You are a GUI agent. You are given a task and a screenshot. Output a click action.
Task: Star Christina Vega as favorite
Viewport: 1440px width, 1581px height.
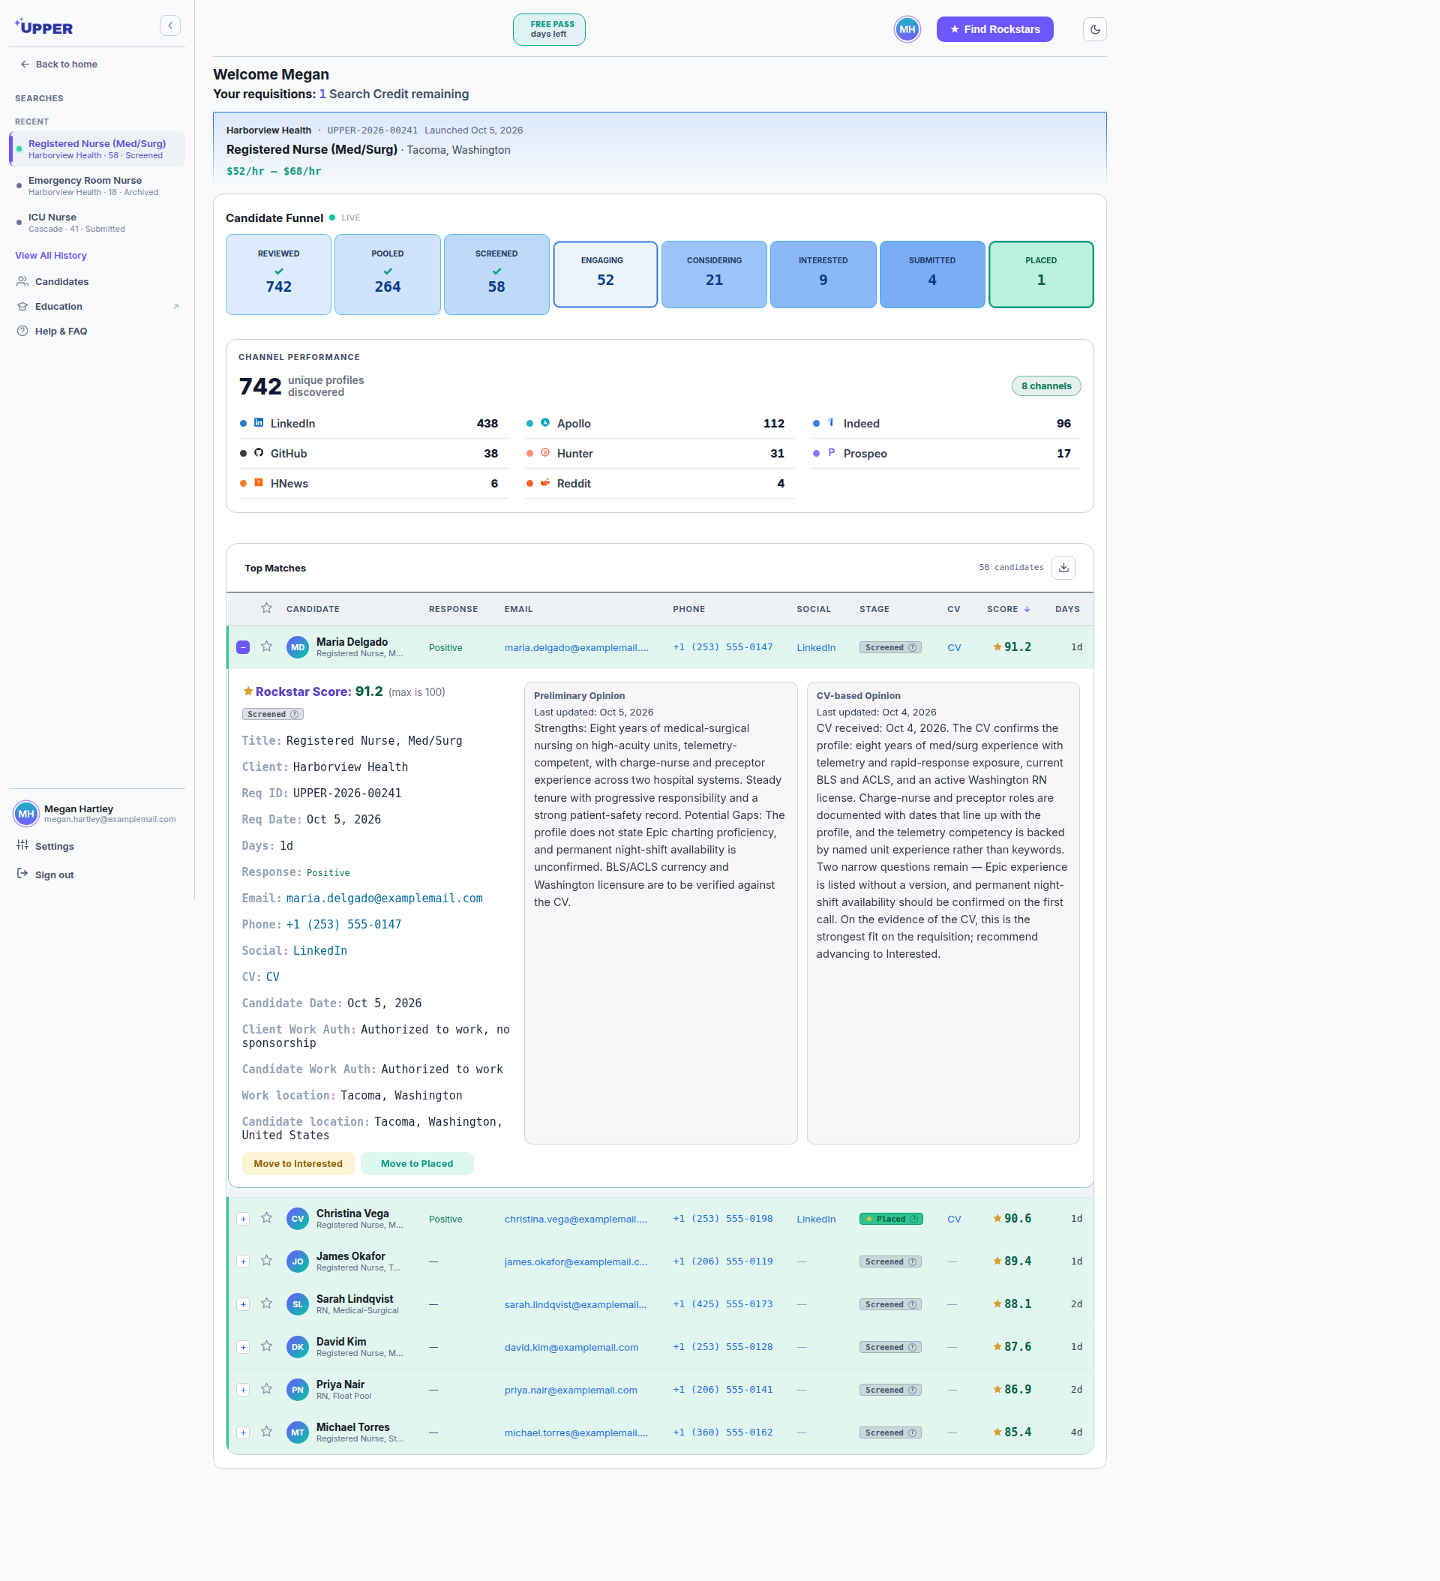coord(267,1219)
